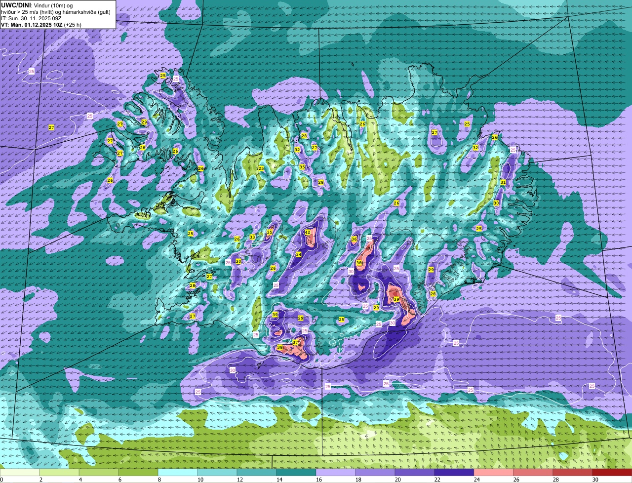The height and width of the screenshot is (483, 632).
Task: Click the legend tick label 28
Action: [x=556, y=480]
